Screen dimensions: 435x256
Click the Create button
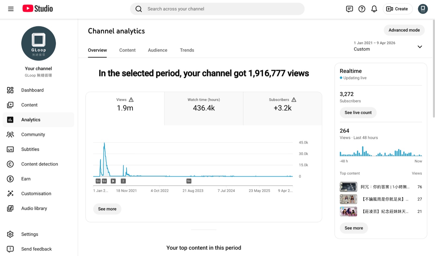pos(397,9)
